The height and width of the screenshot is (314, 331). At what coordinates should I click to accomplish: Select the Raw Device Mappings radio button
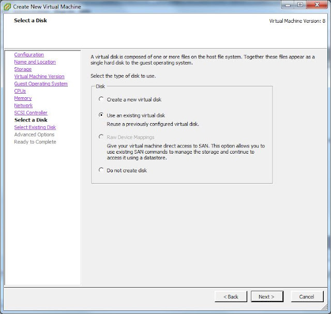[x=101, y=137]
